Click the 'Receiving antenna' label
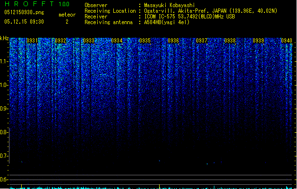Viewport: 297px width, 189px height. coord(109,22)
